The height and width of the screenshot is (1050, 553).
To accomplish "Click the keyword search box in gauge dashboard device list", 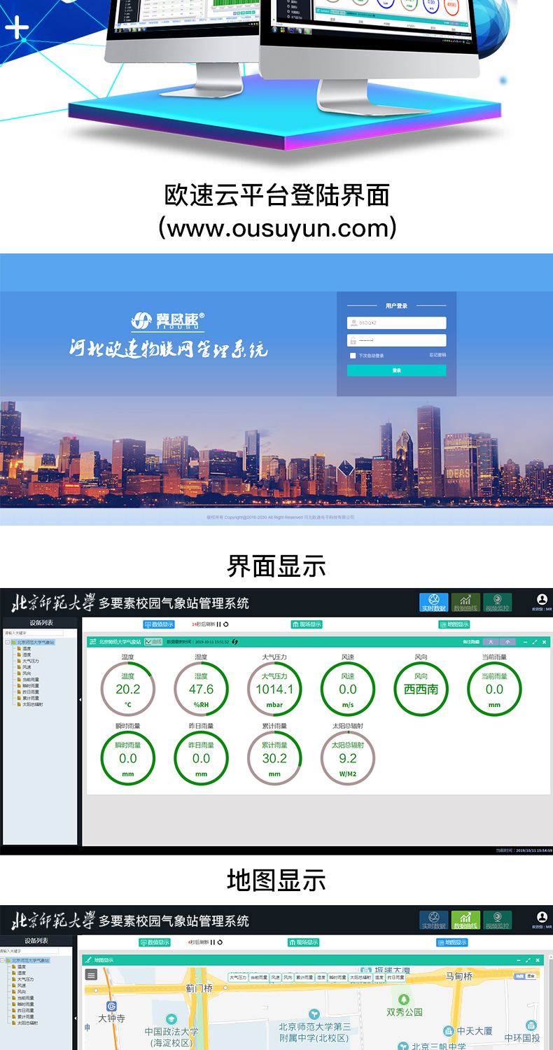I will click(x=34, y=633).
